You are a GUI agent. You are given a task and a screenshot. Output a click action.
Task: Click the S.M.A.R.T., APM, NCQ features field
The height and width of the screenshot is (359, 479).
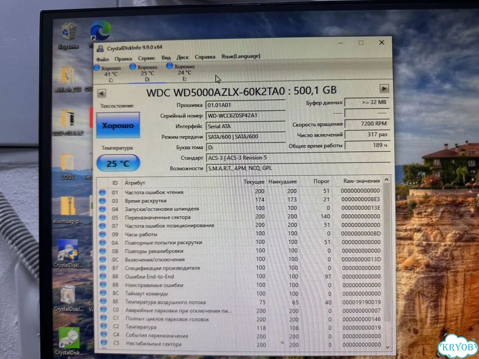[x=298, y=168]
